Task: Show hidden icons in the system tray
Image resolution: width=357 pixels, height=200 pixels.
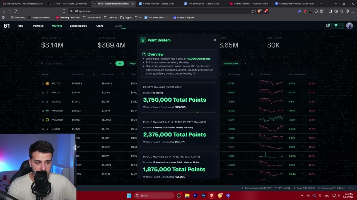Action: tap(302, 196)
